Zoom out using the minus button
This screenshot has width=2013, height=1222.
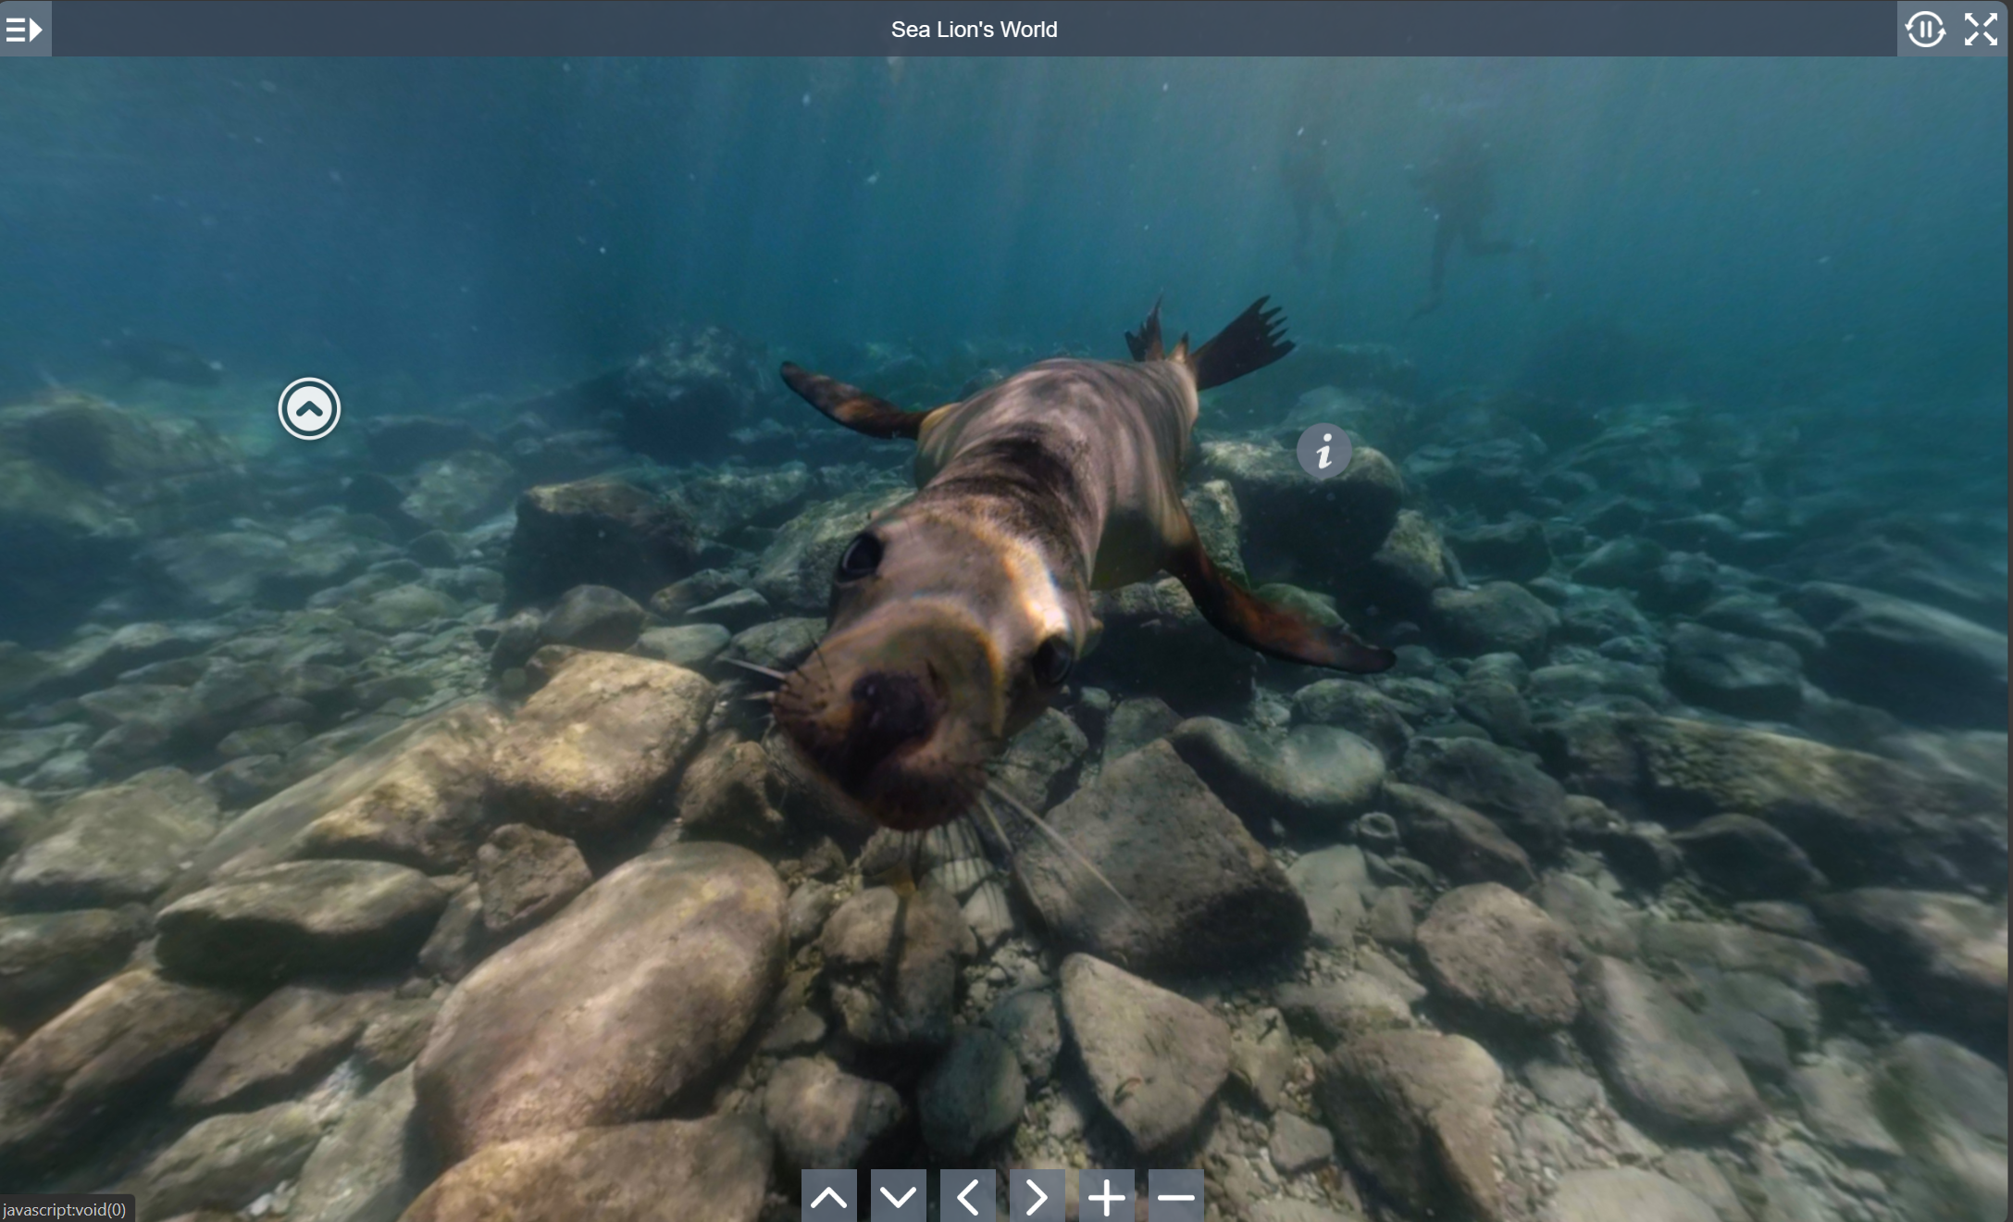pyautogui.click(x=1175, y=1197)
